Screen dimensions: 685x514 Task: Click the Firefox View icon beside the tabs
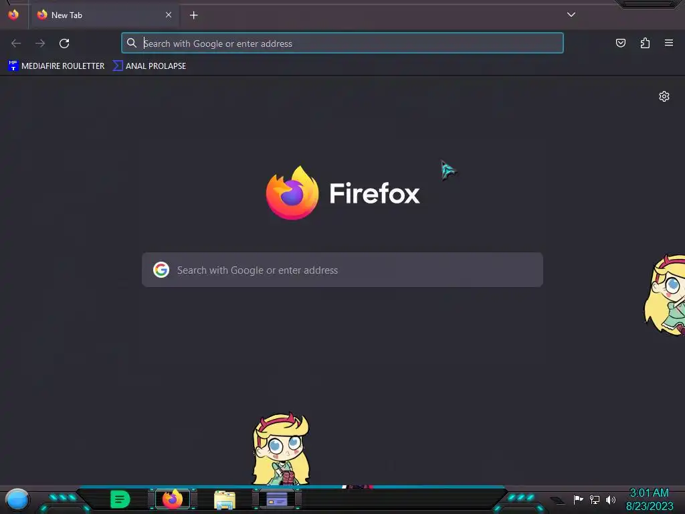click(13, 15)
